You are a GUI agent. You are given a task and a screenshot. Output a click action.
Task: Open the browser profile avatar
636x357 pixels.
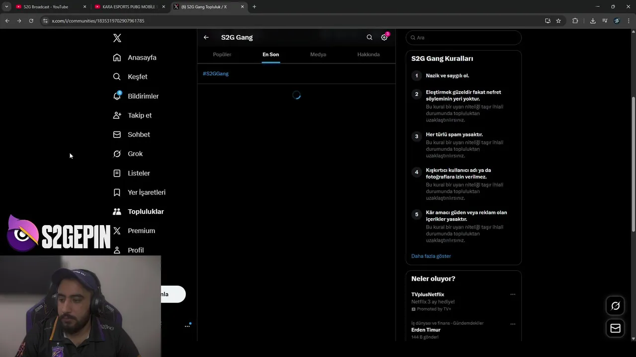point(617,21)
